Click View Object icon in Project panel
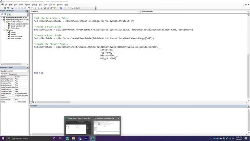Screen dimensions: 250x141 click(5, 14)
